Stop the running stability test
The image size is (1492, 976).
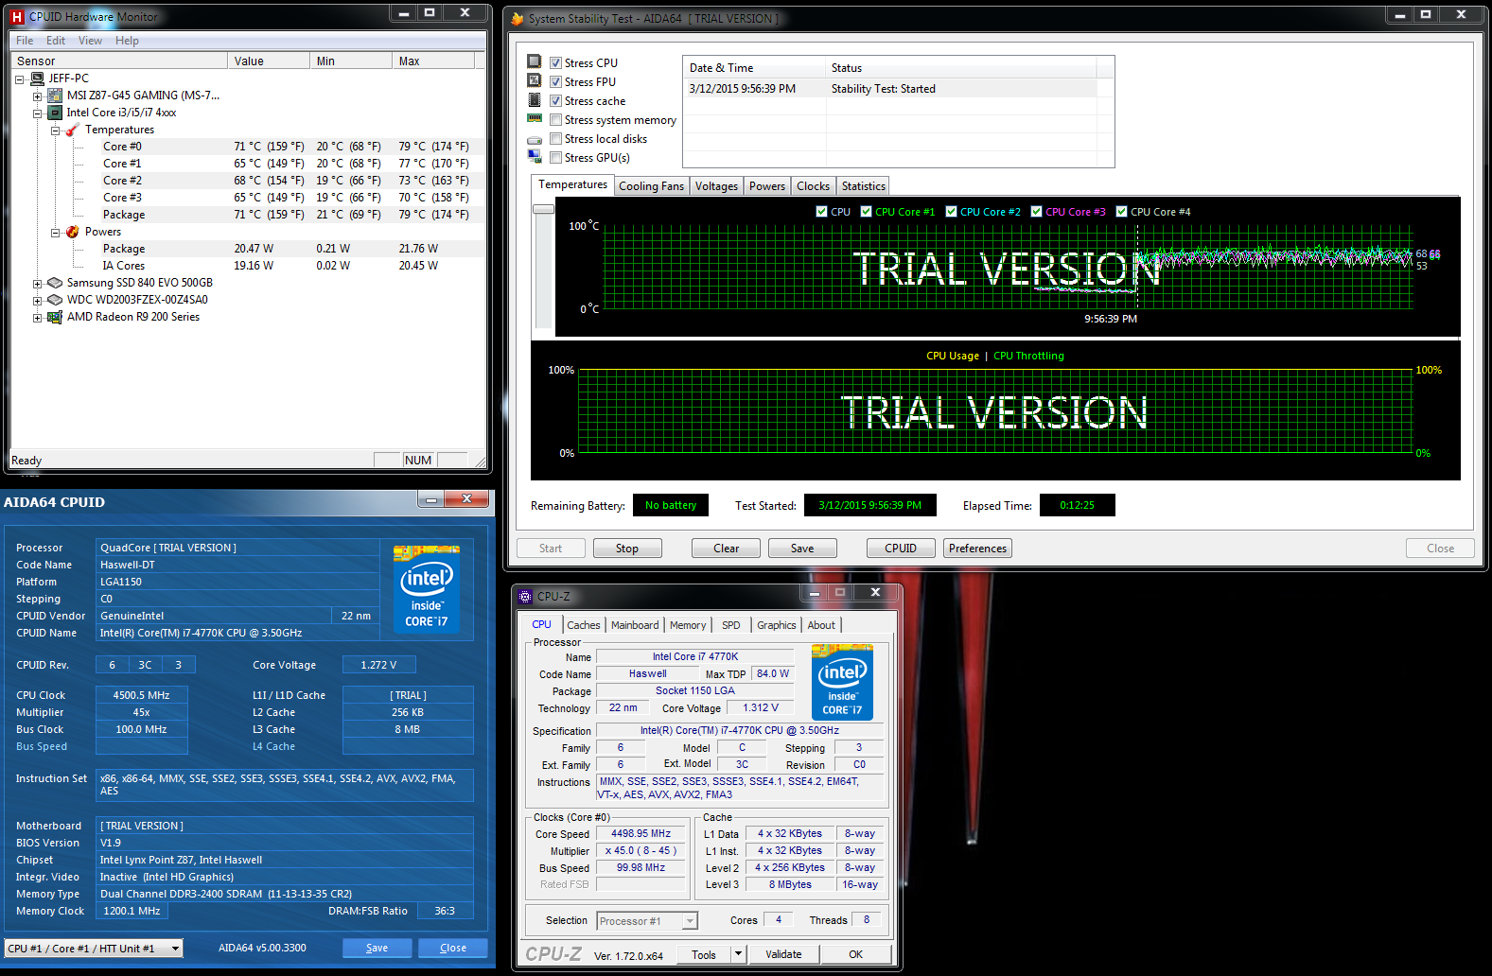(627, 549)
